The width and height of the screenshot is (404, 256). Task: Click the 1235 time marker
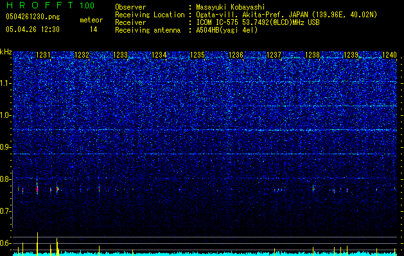pos(197,55)
